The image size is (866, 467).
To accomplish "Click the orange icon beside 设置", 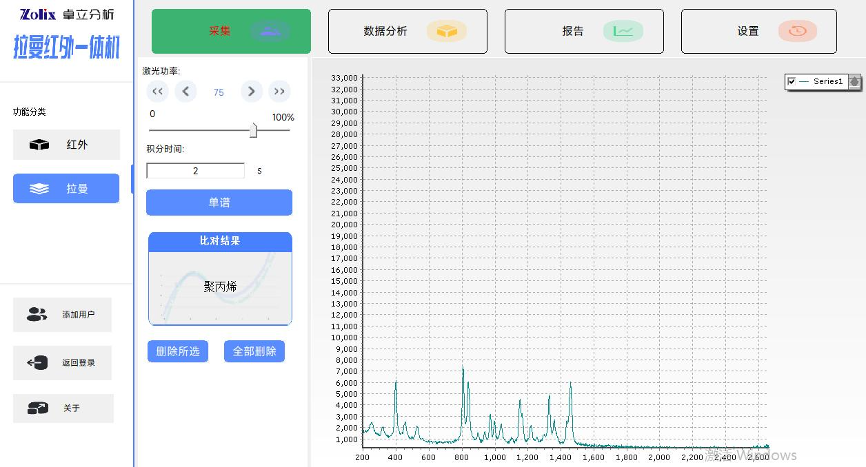I will coord(798,31).
